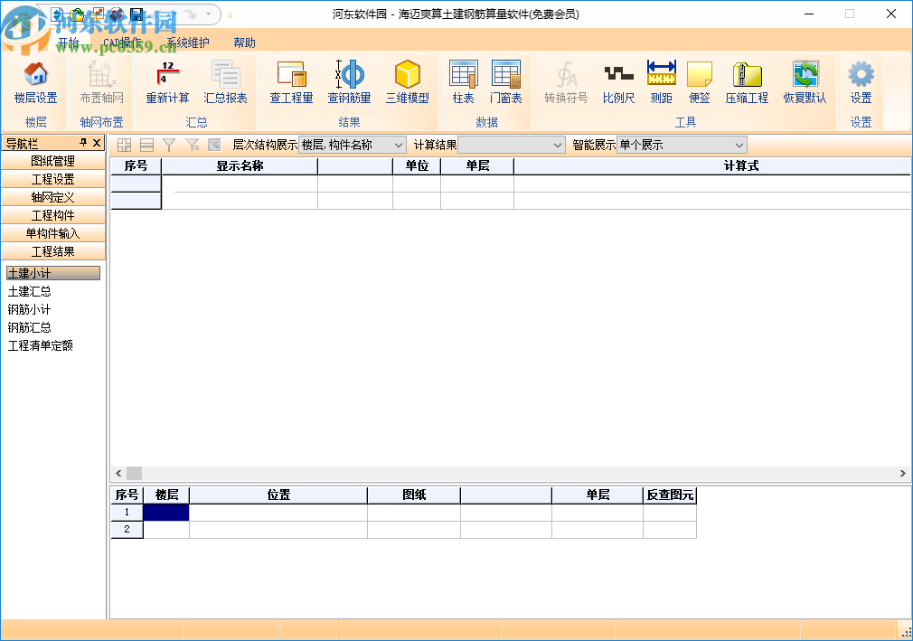
Task: Click the 布置轴网 grid layout icon
Action: [101, 83]
